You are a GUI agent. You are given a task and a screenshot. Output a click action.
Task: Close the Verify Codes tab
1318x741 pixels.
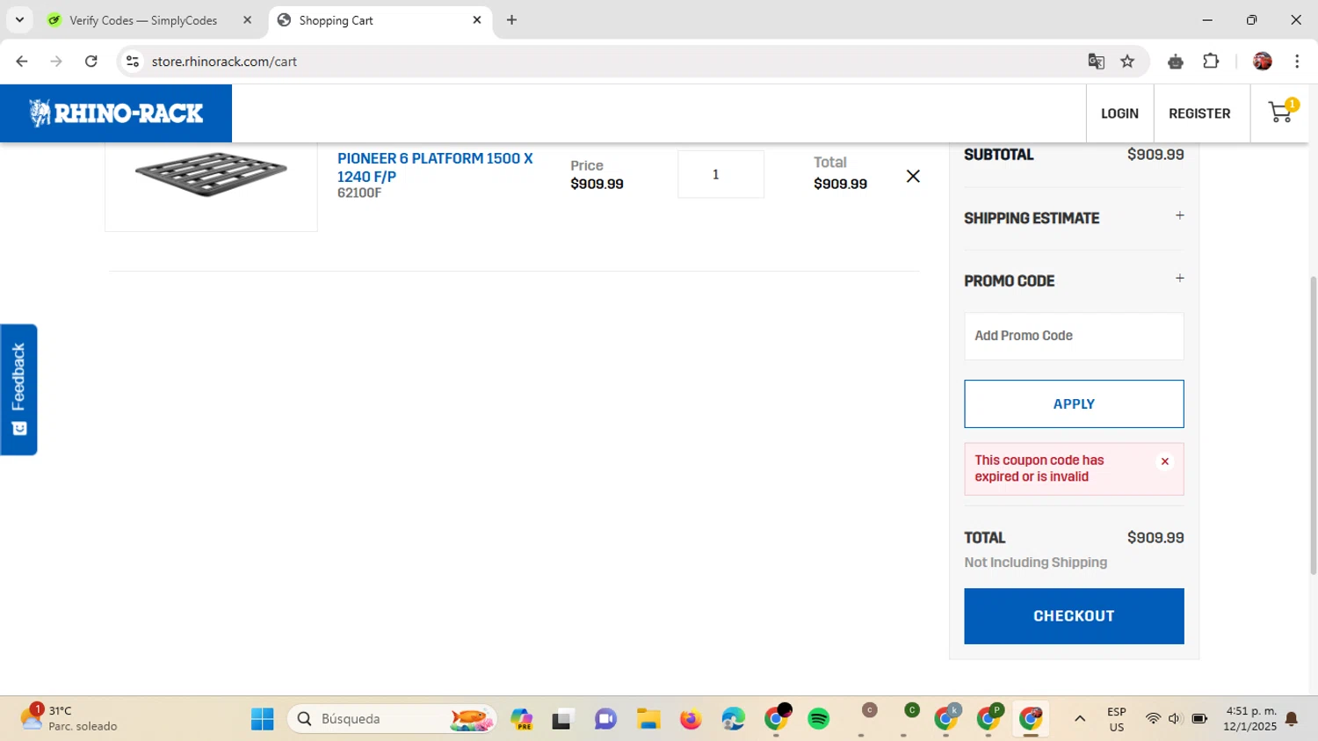point(247,20)
